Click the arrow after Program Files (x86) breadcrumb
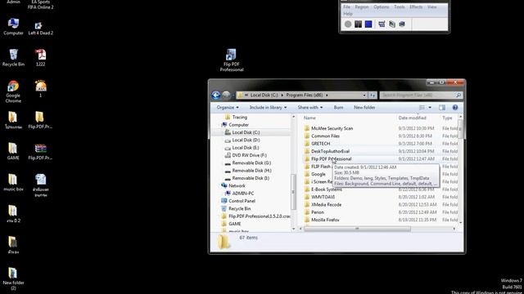The width and height of the screenshot is (524, 294). (327, 96)
